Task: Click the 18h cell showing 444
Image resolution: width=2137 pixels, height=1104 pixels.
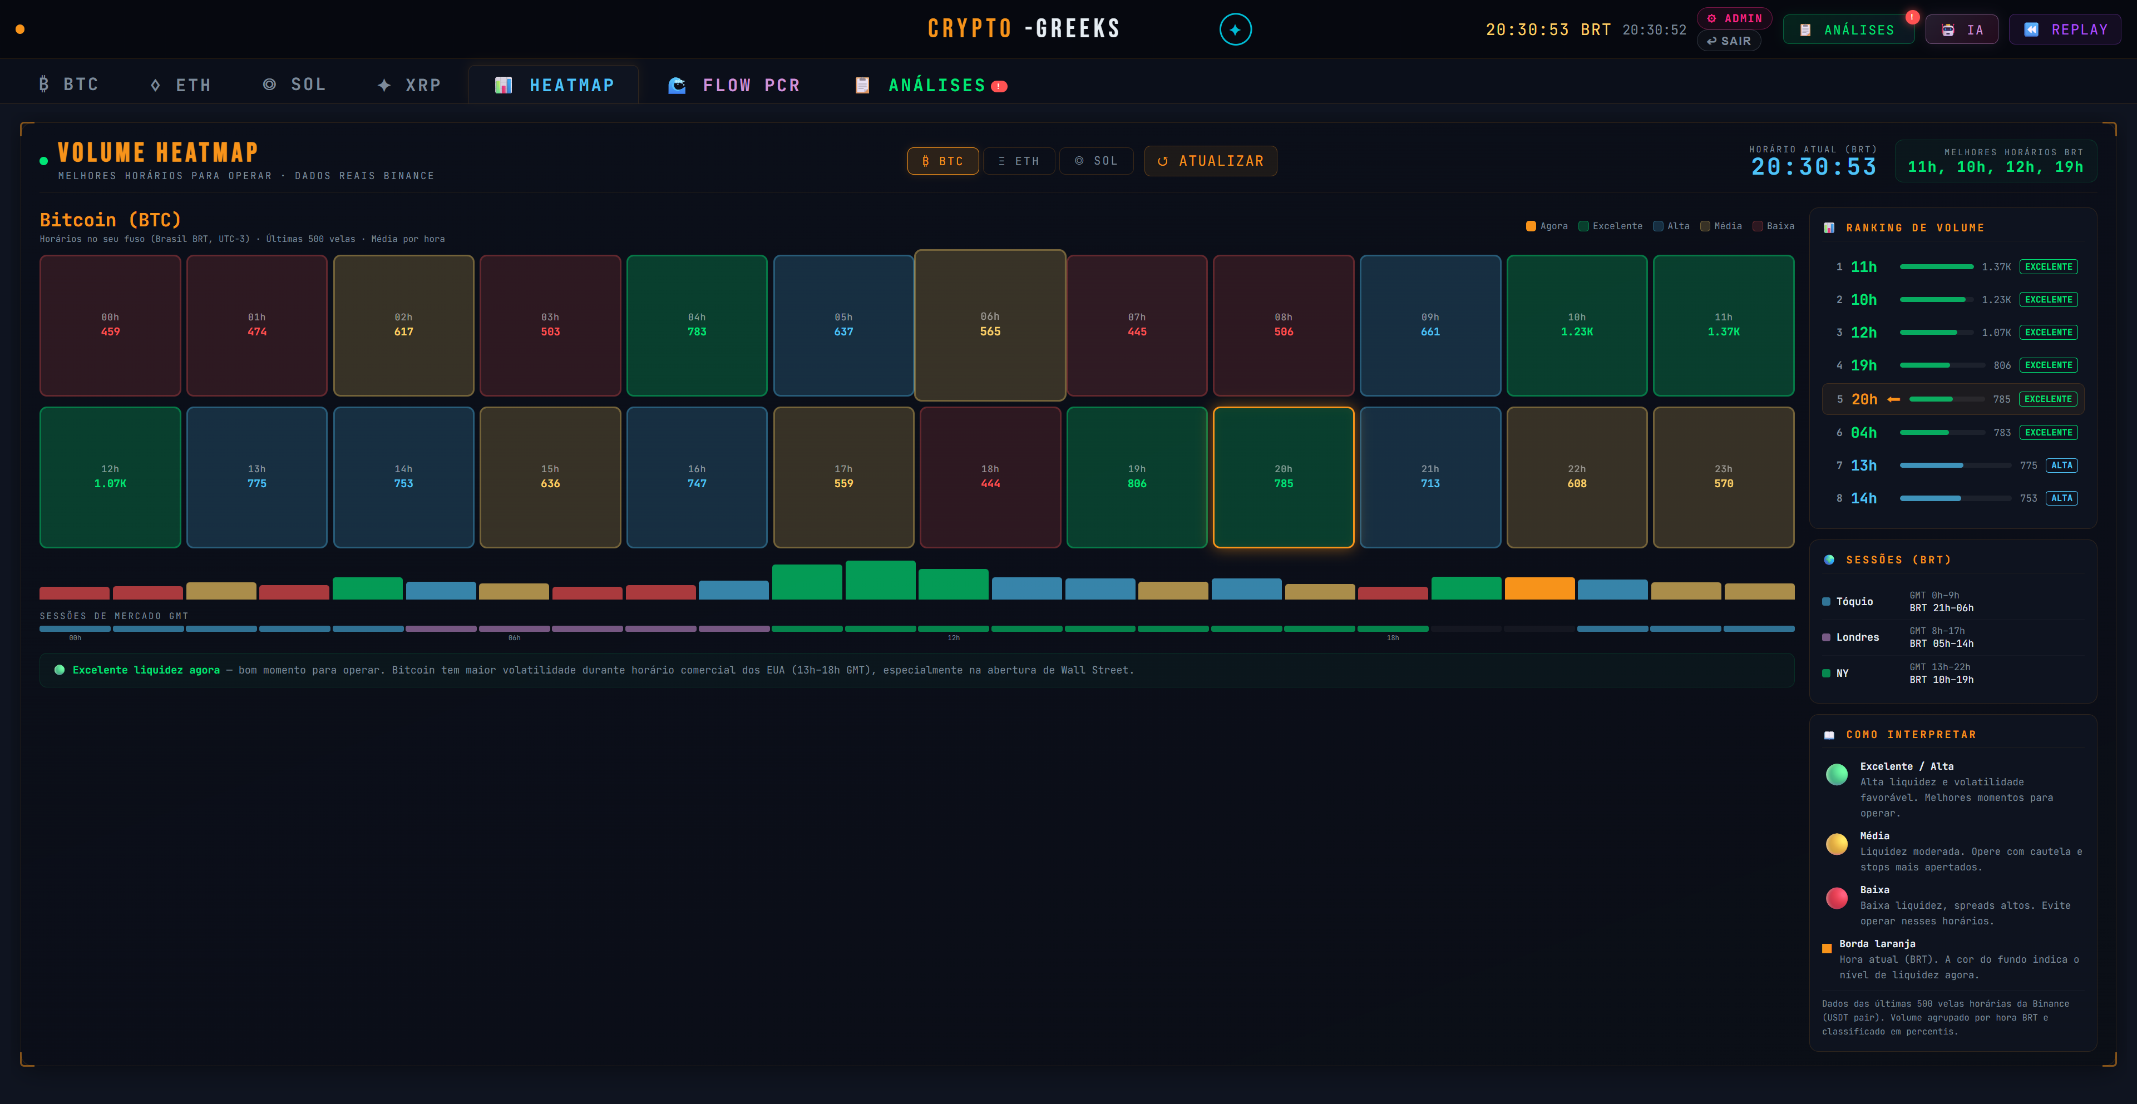Action: (x=990, y=477)
